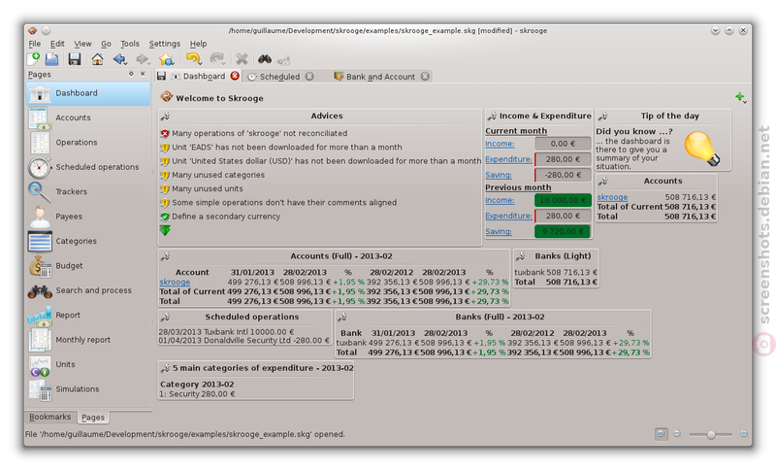This screenshot has height=470, width=776.
Task: Expand advices with the green down arrow
Action: (x=165, y=230)
